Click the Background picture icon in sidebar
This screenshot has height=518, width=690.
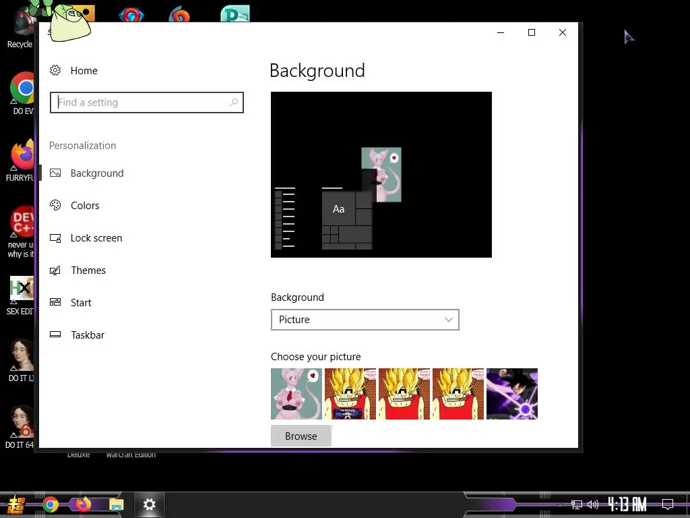tap(55, 173)
